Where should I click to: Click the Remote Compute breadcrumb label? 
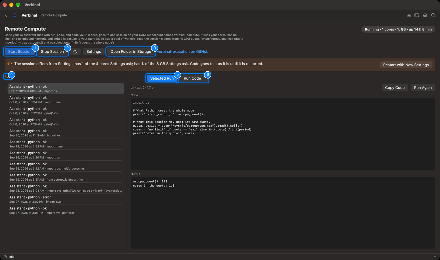pyautogui.click(x=54, y=15)
